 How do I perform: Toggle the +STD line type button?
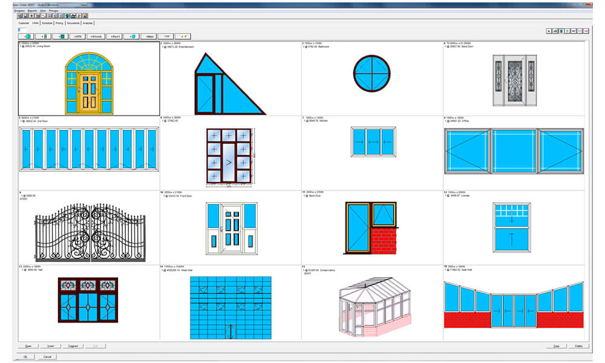point(77,36)
